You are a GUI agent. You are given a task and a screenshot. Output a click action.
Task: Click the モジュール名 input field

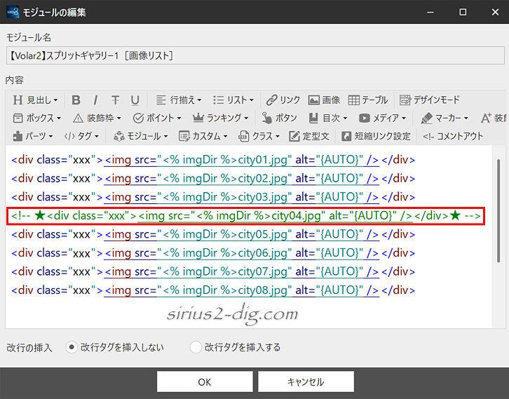pos(255,55)
